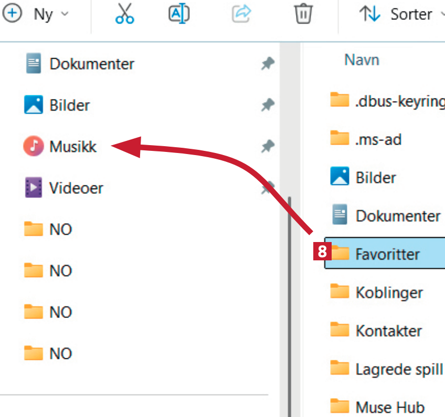
Task: Click the Delete trash can icon
Action: [x=303, y=15]
